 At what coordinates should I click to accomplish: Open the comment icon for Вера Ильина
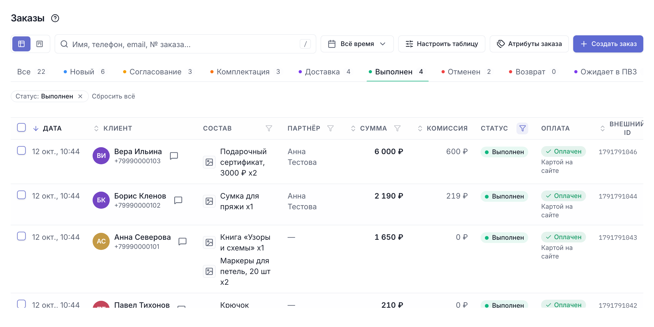pos(174,156)
